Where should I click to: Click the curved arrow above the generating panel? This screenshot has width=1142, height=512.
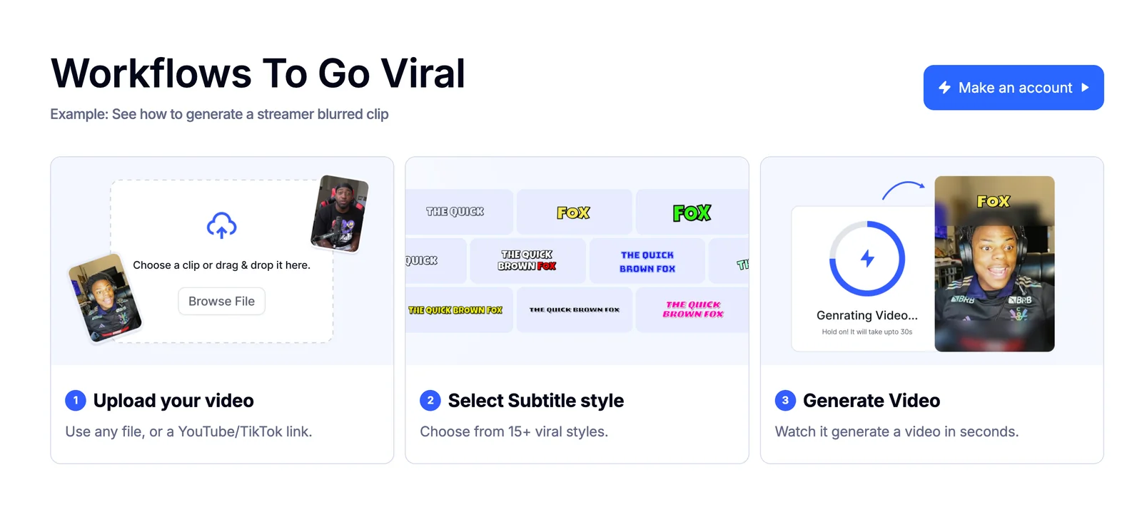pyautogui.click(x=904, y=189)
